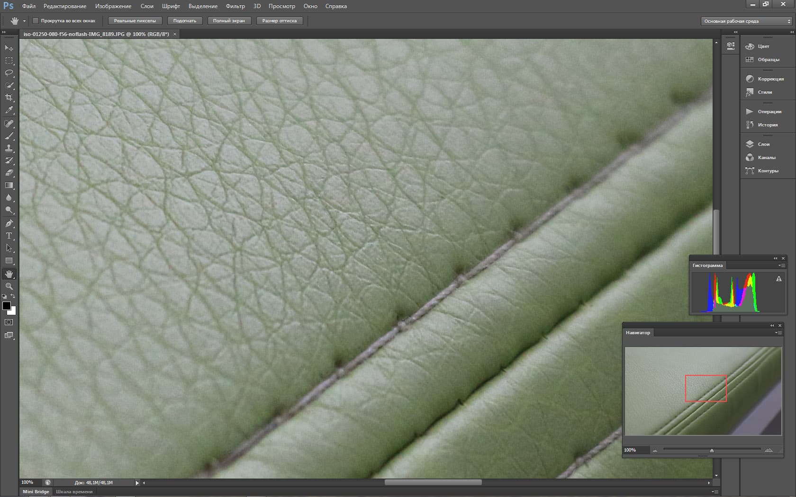796x497 pixels.
Task: Change the screen mode
Action: [9, 336]
